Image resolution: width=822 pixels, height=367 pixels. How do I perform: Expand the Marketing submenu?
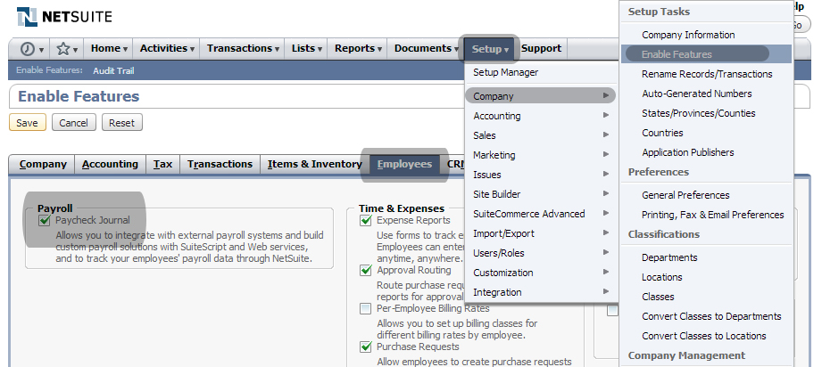point(541,155)
